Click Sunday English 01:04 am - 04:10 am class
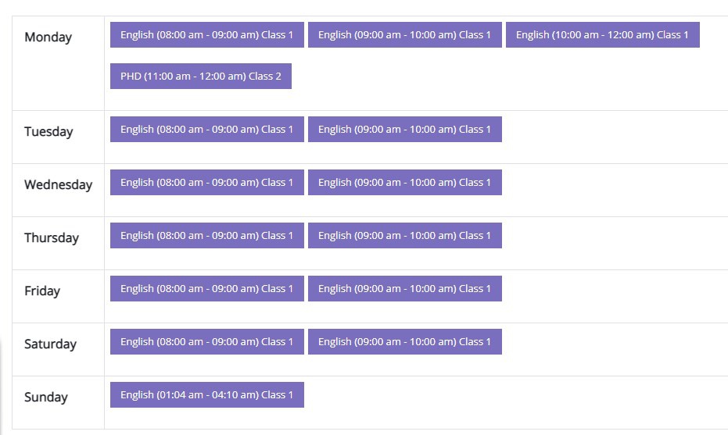Screen dimensions: 728x435 coord(206,395)
